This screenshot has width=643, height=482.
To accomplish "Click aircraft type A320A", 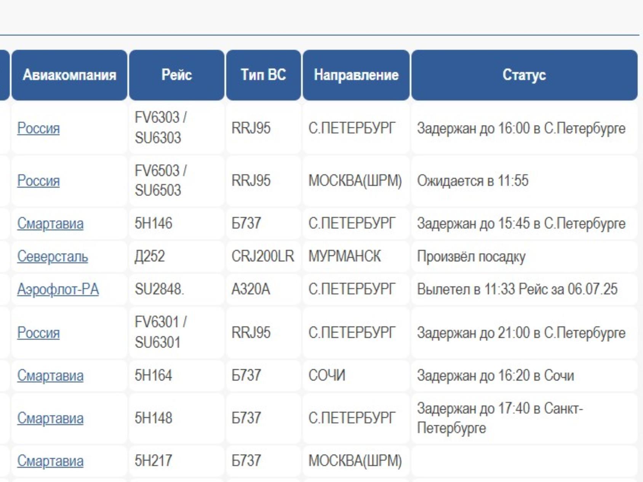I will [251, 289].
